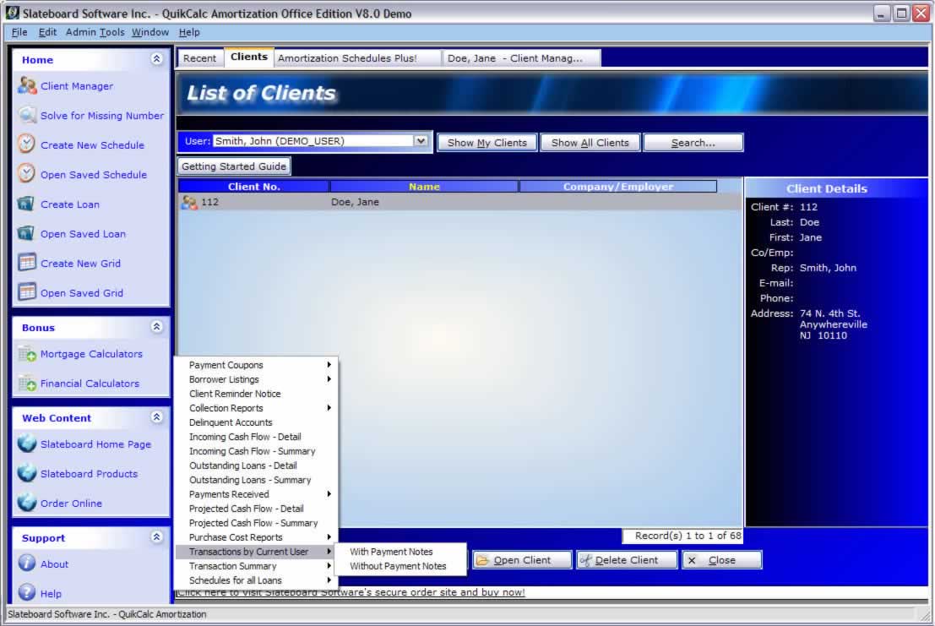Image resolution: width=935 pixels, height=626 pixels.
Task: Click the Create Loan icon
Action: 27,204
